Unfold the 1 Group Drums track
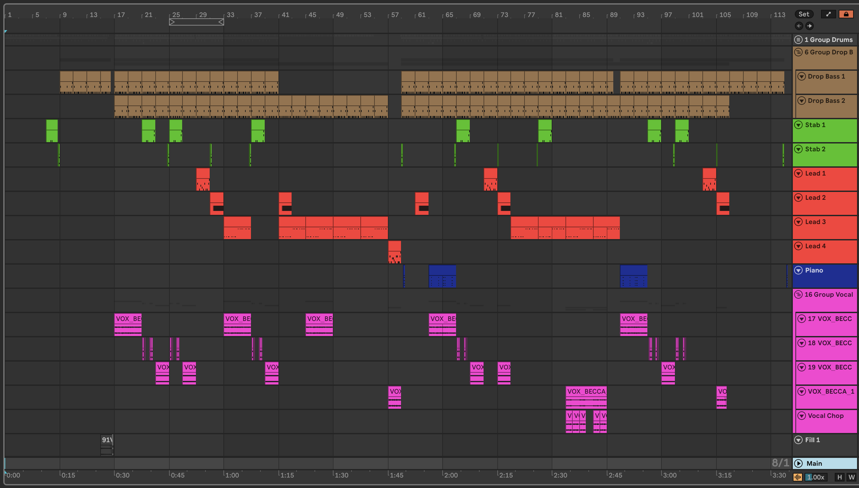This screenshot has width=859, height=488. click(x=798, y=40)
